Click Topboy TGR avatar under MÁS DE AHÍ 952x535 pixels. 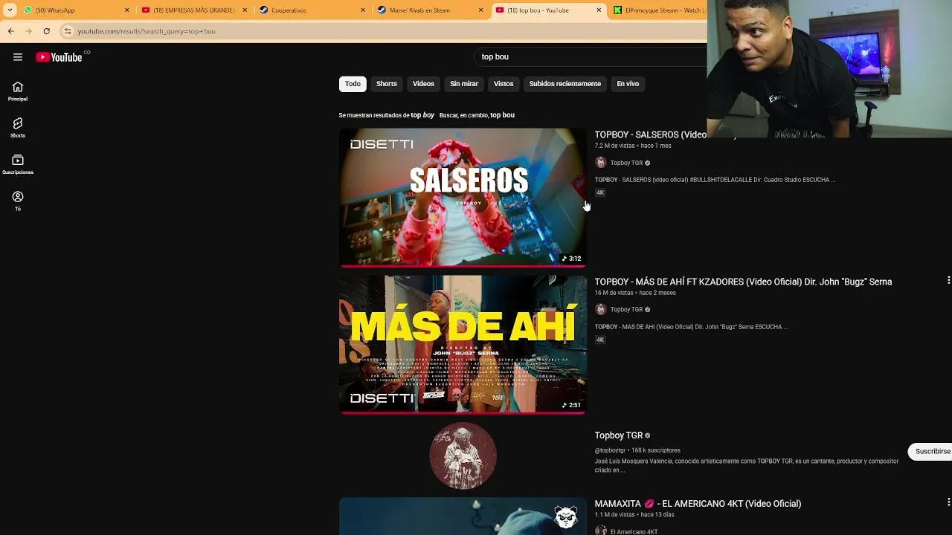coord(601,310)
